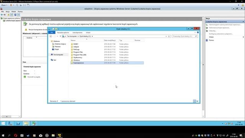245x138 pixels.
Task: Expand the Explorer ribbon chevron
Action: pos(195,32)
